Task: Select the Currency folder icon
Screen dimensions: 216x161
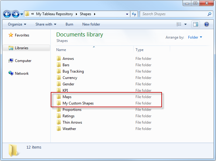Action: click(59, 77)
